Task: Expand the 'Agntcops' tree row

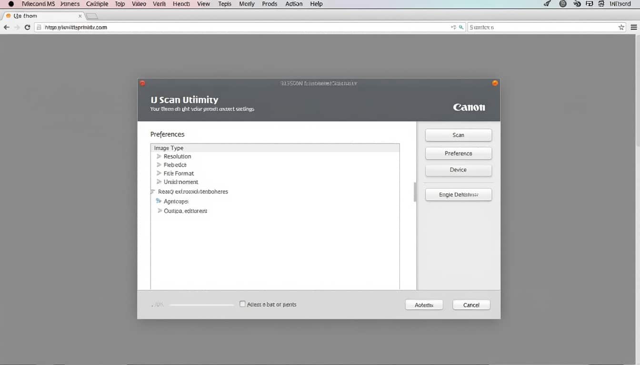Action: [x=159, y=202]
